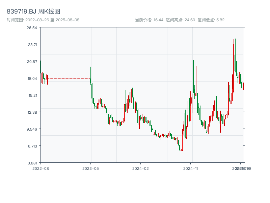
Task: Click the y-axis value 3.881
Action: point(32,163)
